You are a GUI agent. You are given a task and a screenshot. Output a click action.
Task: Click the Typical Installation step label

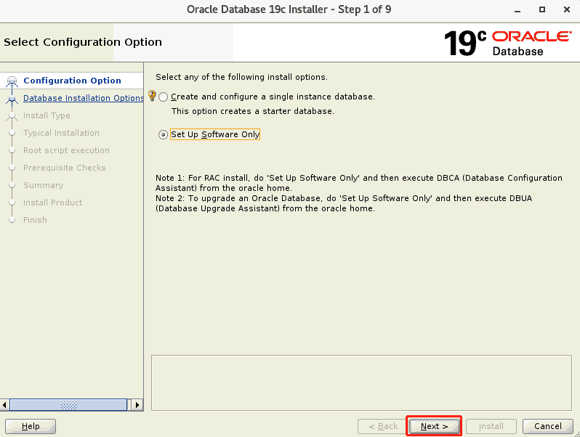(61, 133)
